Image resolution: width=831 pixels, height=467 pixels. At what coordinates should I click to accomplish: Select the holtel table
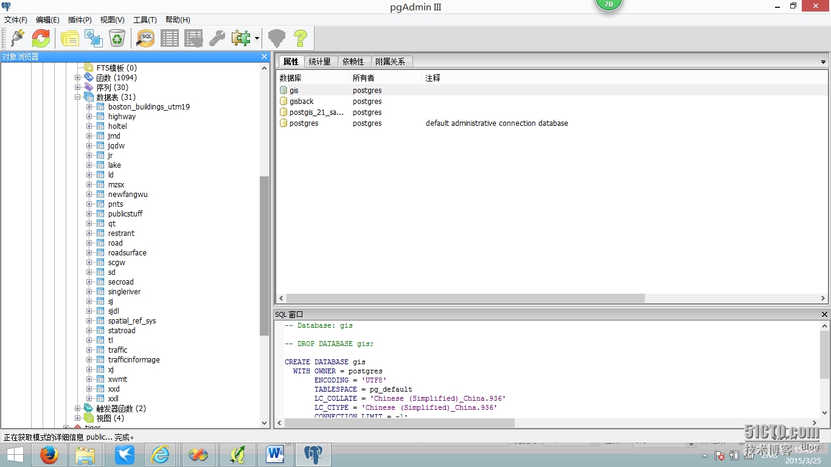point(117,126)
